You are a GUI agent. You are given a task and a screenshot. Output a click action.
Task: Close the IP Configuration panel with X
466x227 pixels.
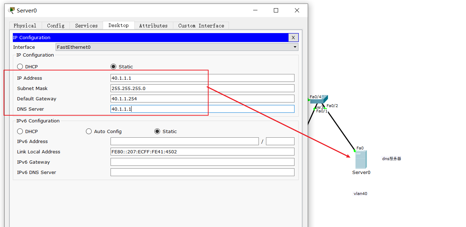click(x=293, y=37)
